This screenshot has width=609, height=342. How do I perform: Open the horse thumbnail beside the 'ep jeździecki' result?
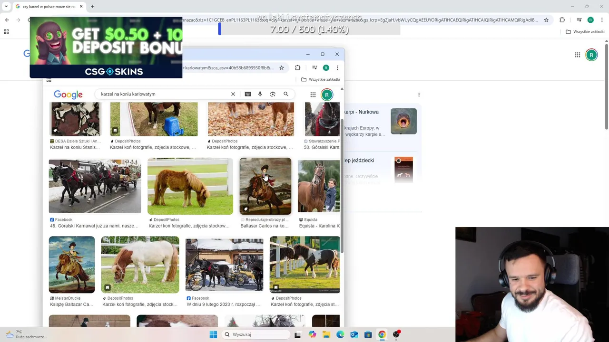(403, 170)
